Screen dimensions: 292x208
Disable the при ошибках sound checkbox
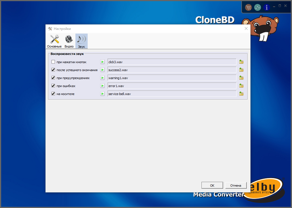coord(53,86)
